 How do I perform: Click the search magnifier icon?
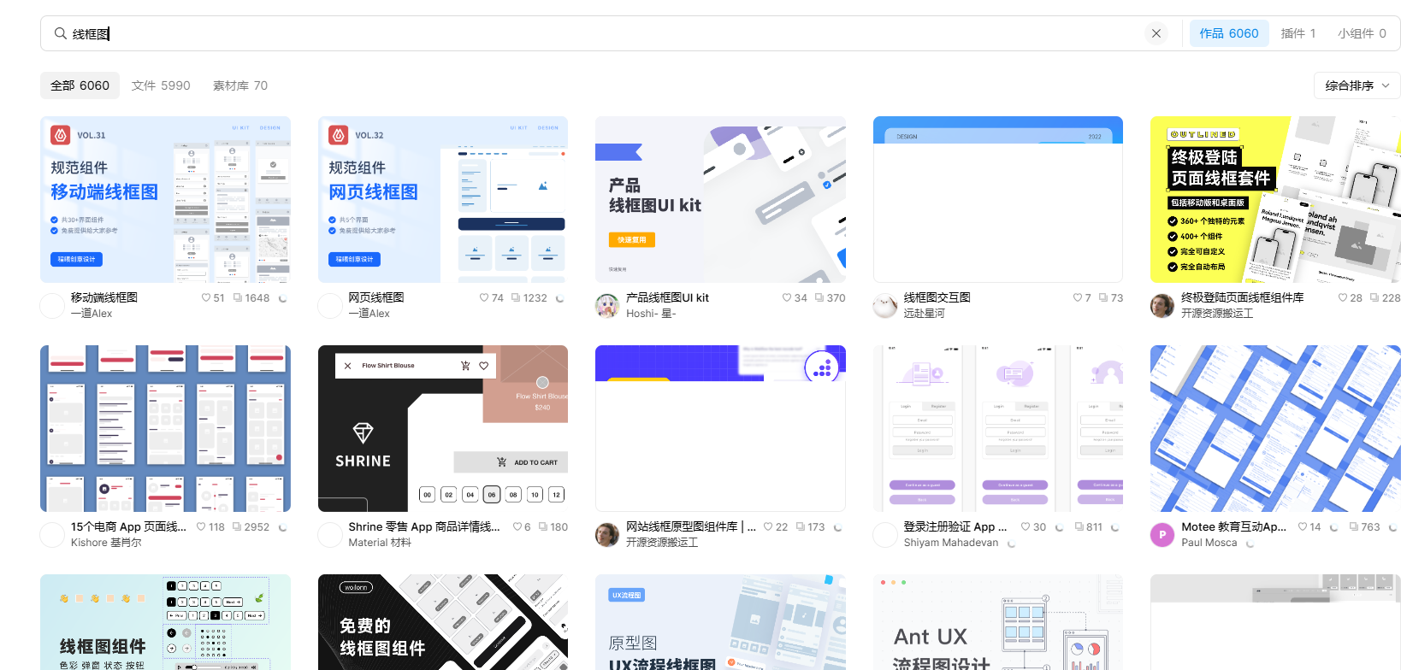click(60, 33)
